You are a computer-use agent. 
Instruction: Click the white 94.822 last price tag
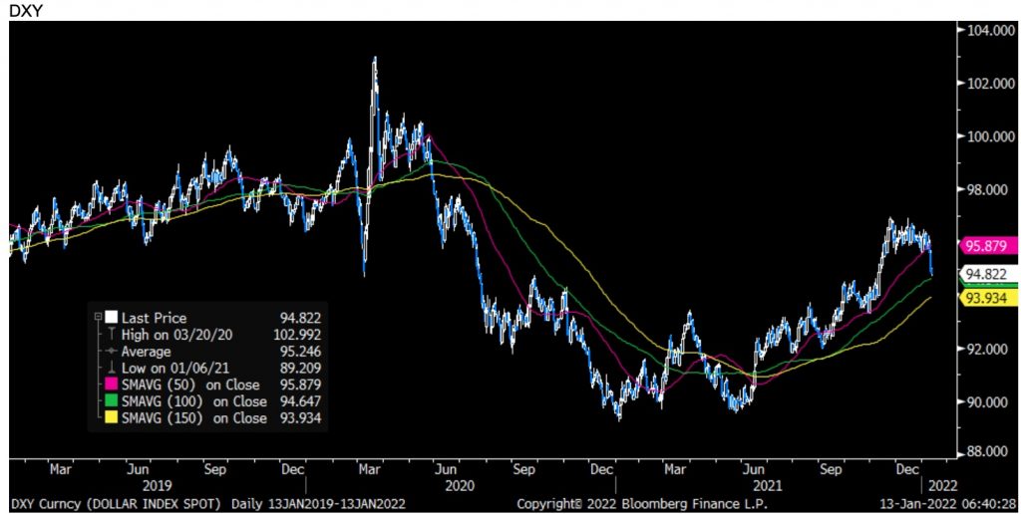[x=985, y=273]
